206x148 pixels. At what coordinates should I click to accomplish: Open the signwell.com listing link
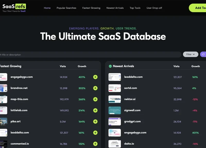tap(132, 110)
